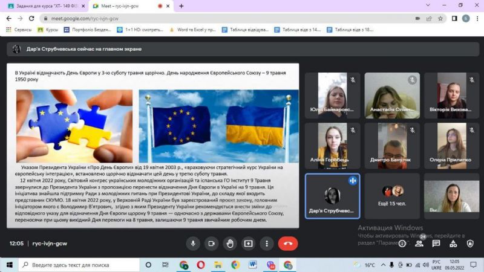484x272 pixels.
Task: Open host controls shield icon
Action: (470, 244)
